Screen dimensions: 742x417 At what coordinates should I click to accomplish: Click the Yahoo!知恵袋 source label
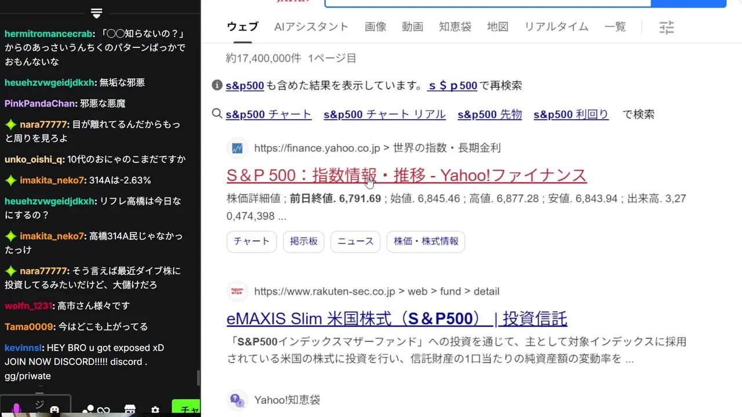pyautogui.click(x=287, y=400)
